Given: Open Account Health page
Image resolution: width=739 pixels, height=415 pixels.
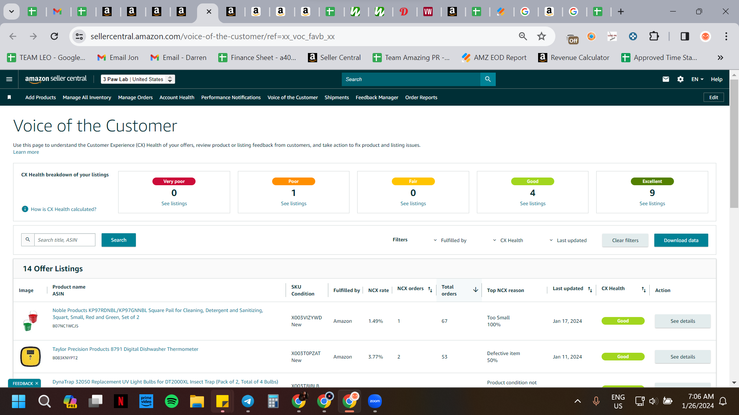Looking at the screenshot, I should (x=177, y=97).
